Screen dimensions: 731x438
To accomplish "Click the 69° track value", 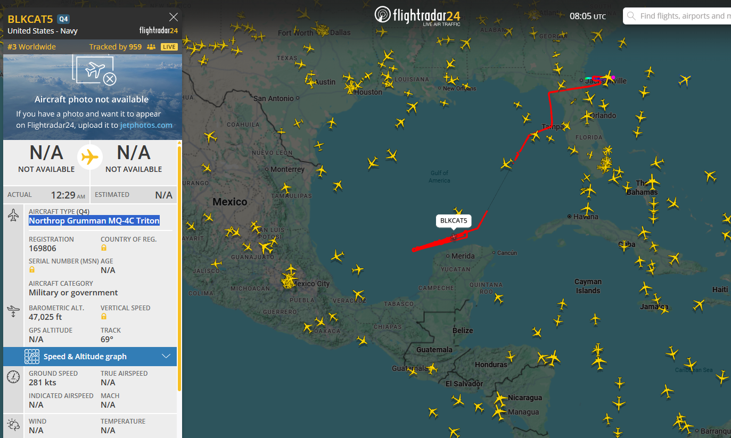I will point(107,340).
